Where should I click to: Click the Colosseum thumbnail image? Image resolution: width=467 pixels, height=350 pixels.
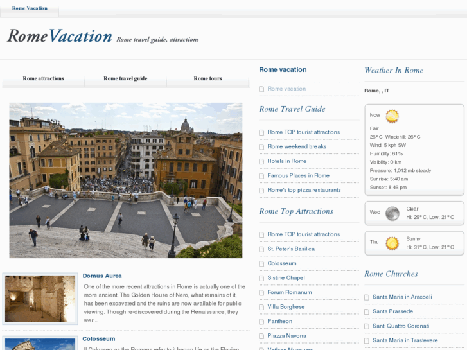pyautogui.click(x=40, y=344)
